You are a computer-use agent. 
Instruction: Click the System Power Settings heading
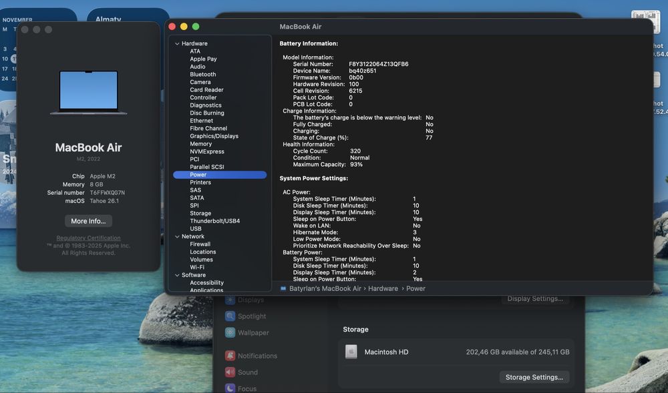313,178
